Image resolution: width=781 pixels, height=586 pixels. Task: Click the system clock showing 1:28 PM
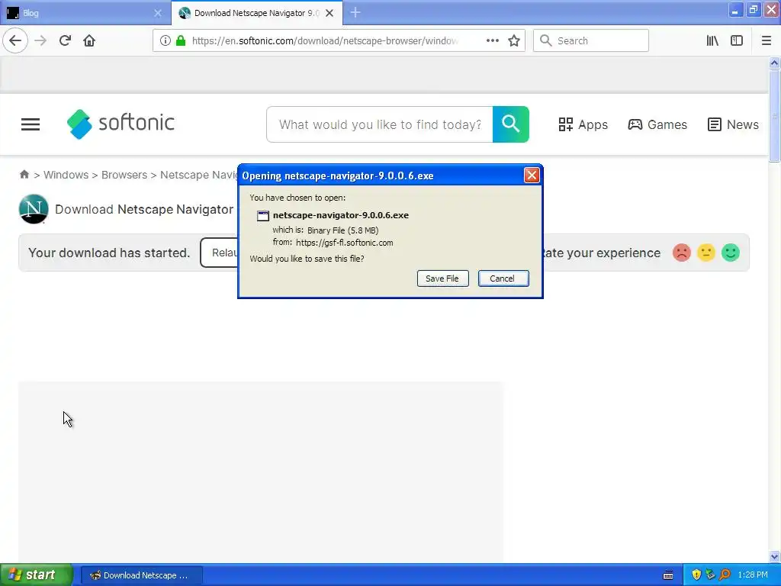pos(753,575)
